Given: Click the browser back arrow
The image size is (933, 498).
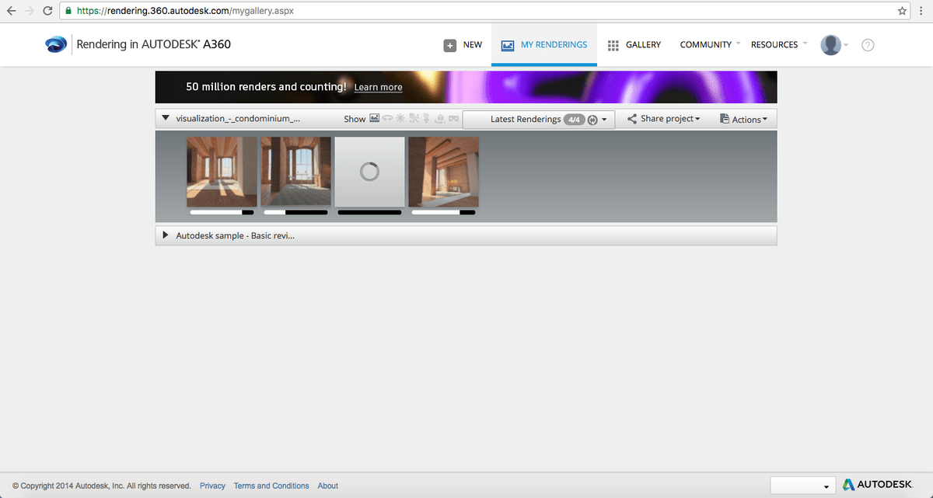Looking at the screenshot, I should [x=12, y=11].
